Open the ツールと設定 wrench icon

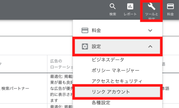pyautogui.click(x=152, y=7)
